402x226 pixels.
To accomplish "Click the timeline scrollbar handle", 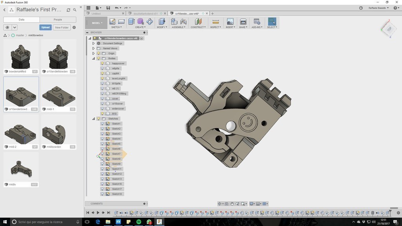I will (x=394, y=208).
